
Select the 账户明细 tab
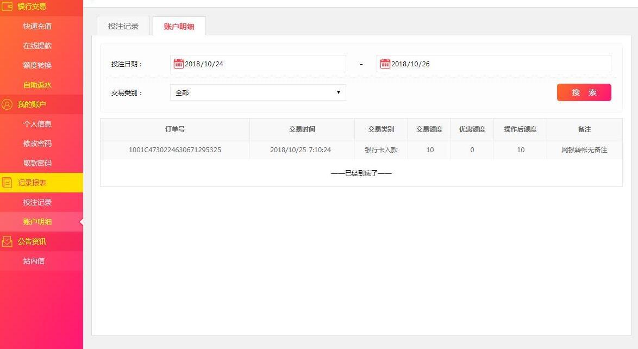pos(179,26)
